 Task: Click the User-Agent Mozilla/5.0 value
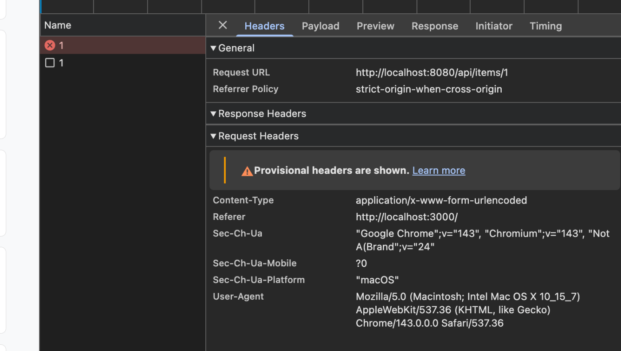pyautogui.click(x=468, y=310)
